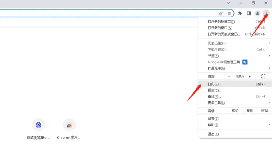The image size is (272, 166).
Task: Decrease zoom with the minus button
Action: [229, 76]
